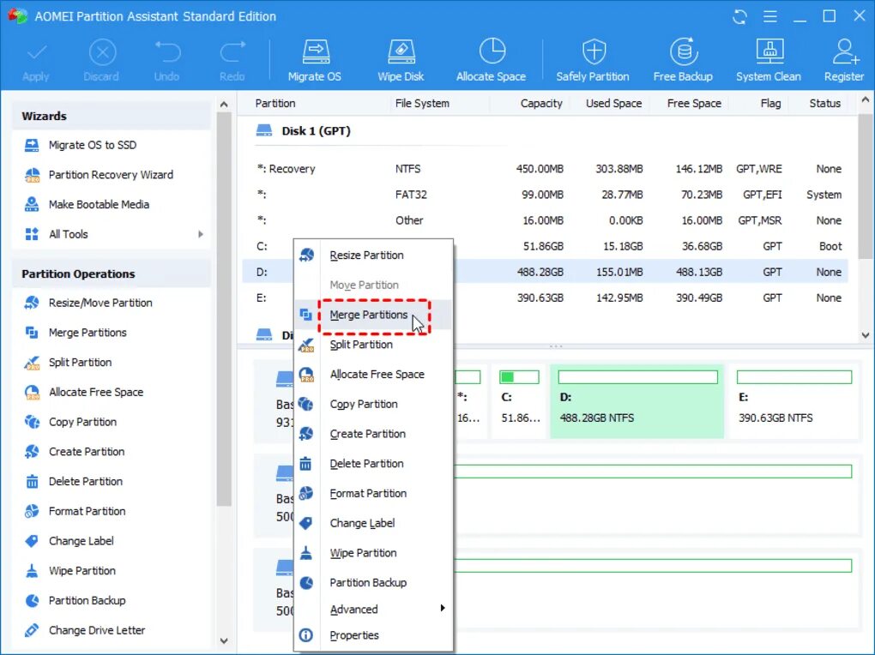The image size is (875, 655).
Task: Click the refresh icon in title bar
Action: tap(740, 17)
